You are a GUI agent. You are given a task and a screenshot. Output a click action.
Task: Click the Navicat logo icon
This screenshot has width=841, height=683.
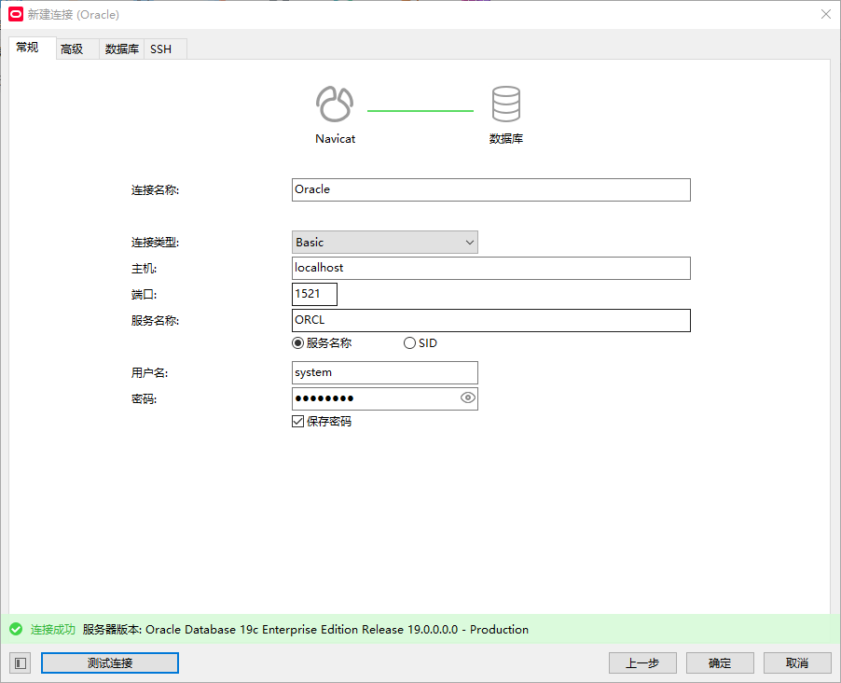click(x=335, y=105)
